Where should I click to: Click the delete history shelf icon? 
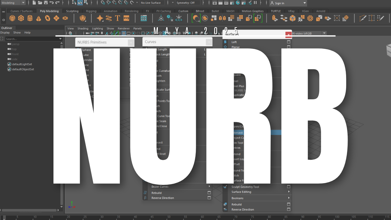click(x=170, y=18)
